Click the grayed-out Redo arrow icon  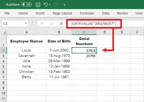55,5
